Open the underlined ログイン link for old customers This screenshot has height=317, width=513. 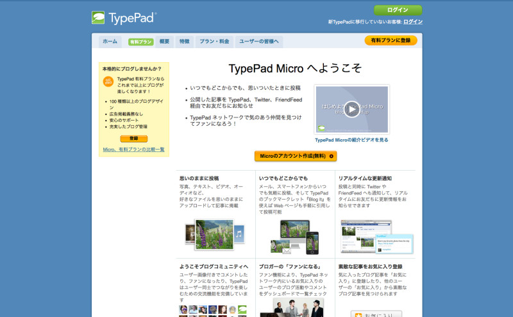(x=413, y=22)
